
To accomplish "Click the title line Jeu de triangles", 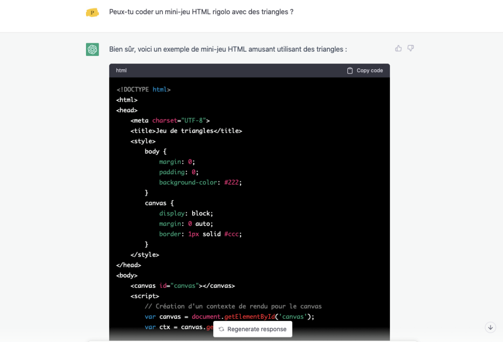I will point(186,131).
